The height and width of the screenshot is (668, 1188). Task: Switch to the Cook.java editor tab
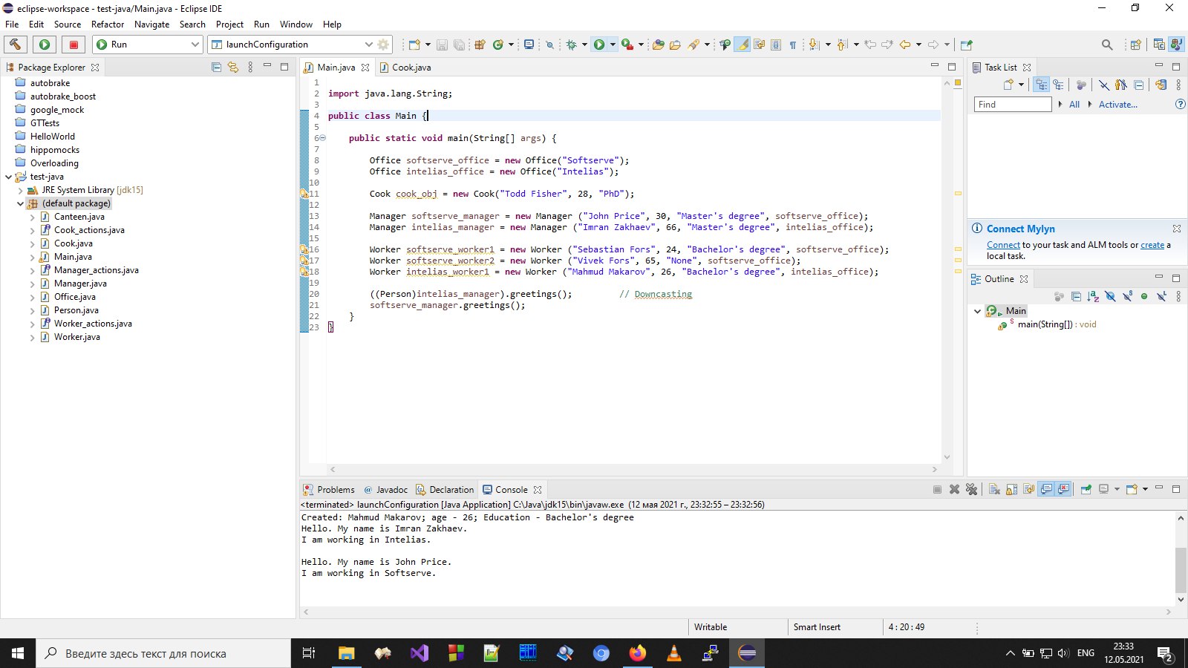(411, 68)
